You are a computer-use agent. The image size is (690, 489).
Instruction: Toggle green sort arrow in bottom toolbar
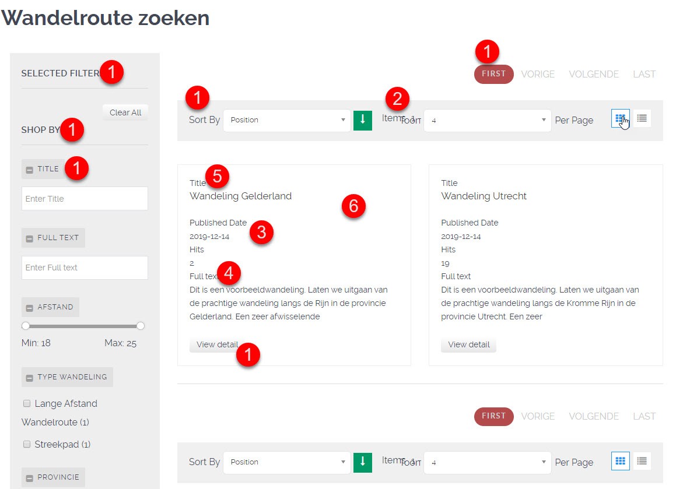tap(363, 462)
